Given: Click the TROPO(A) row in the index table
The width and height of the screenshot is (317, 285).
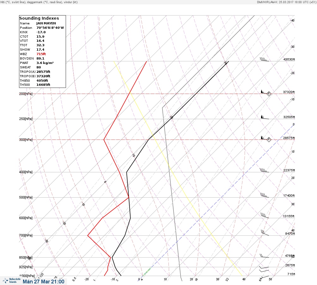Looking at the screenshot, I should click(x=35, y=72).
